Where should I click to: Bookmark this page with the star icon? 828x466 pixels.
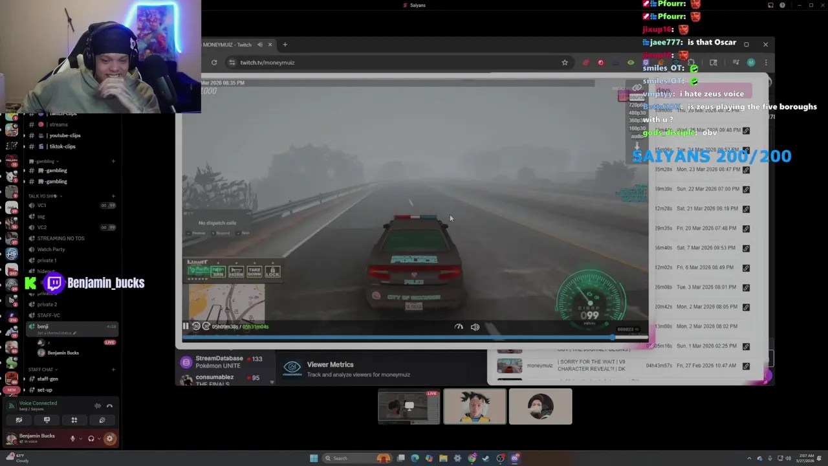point(565,63)
